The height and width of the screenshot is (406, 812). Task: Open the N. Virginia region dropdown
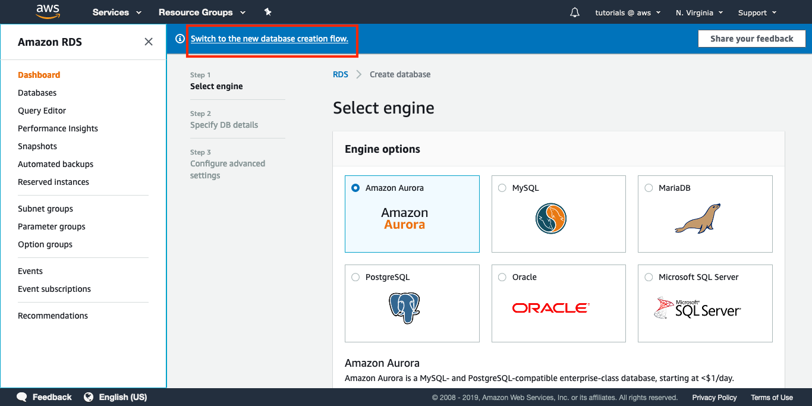click(x=700, y=12)
